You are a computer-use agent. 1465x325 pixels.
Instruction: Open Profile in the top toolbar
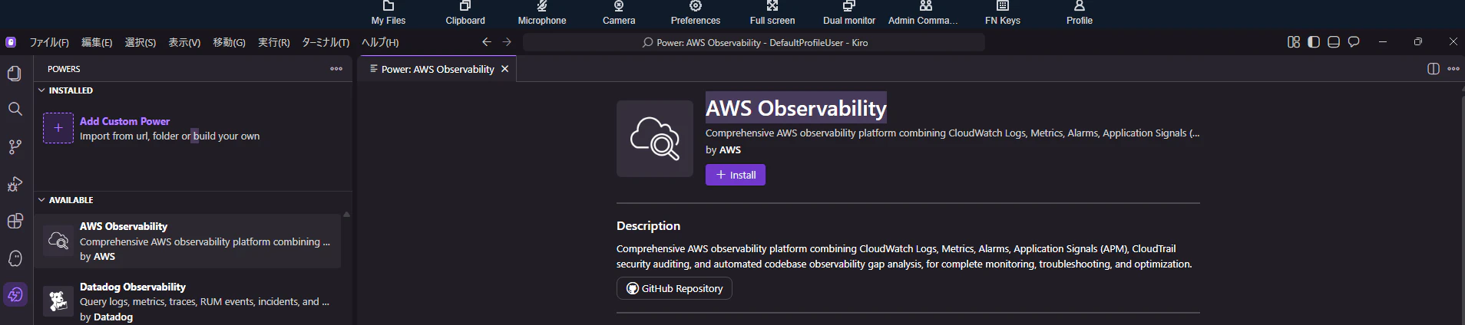pos(1080,13)
